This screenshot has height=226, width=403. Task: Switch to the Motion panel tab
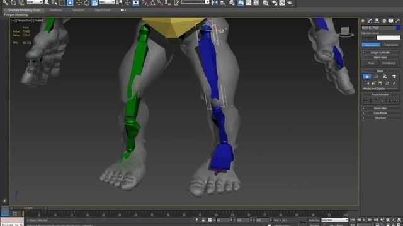384,21
